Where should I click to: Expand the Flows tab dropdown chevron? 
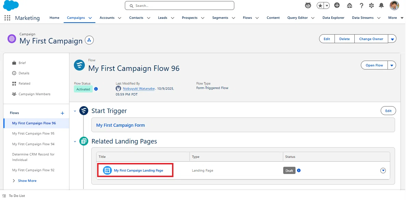coord(257,18)
